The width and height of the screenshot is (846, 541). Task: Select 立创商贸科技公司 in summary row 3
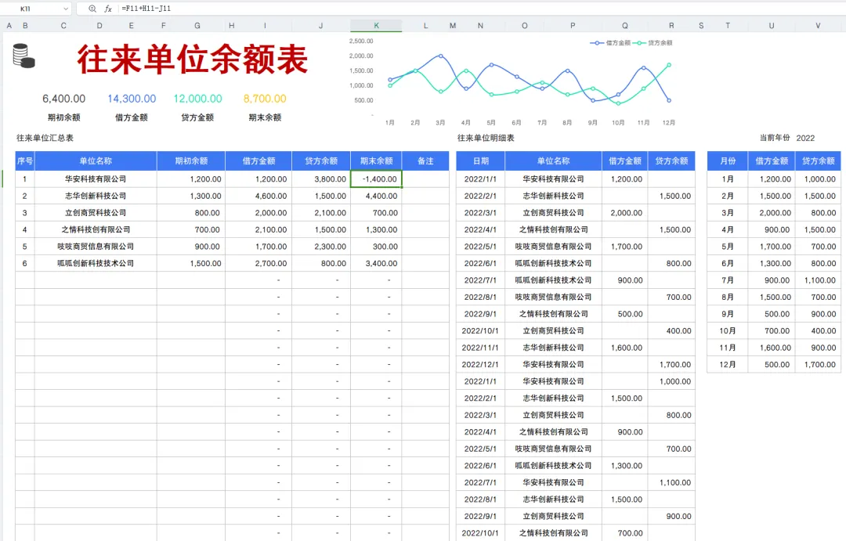click(x=96, y=212)
